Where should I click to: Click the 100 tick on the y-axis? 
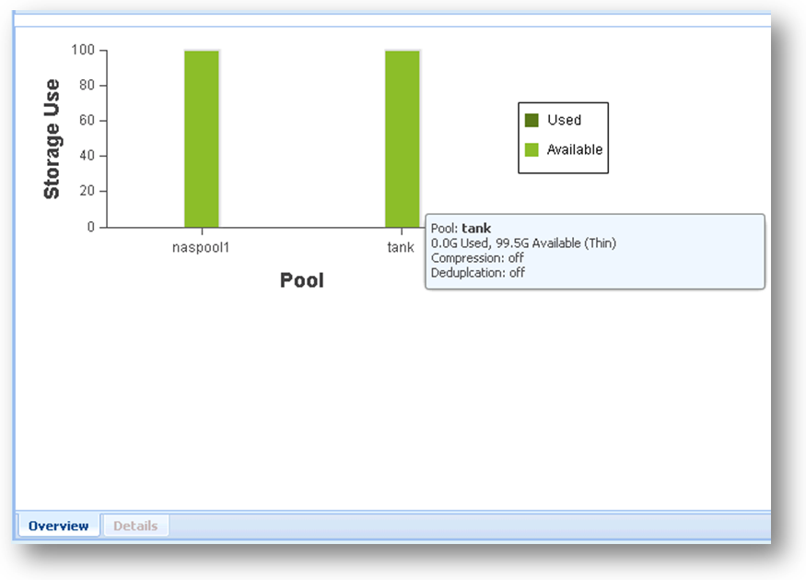click(82, 50)
